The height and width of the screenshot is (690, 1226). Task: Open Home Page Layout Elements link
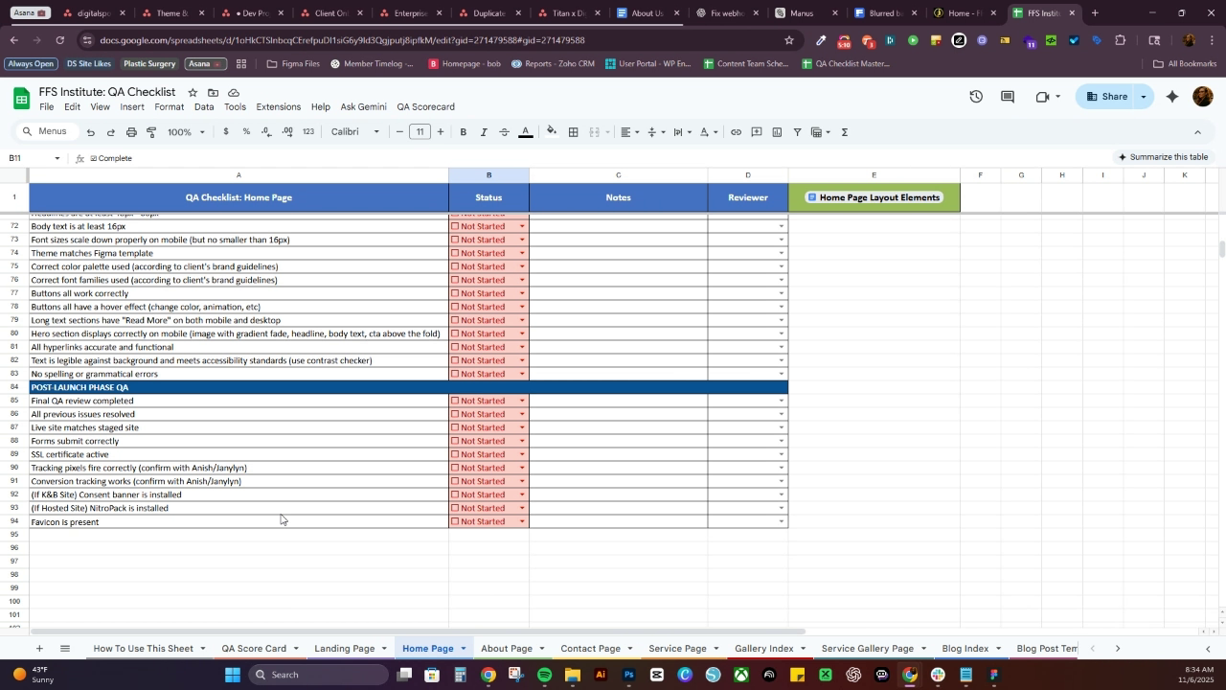874,197
